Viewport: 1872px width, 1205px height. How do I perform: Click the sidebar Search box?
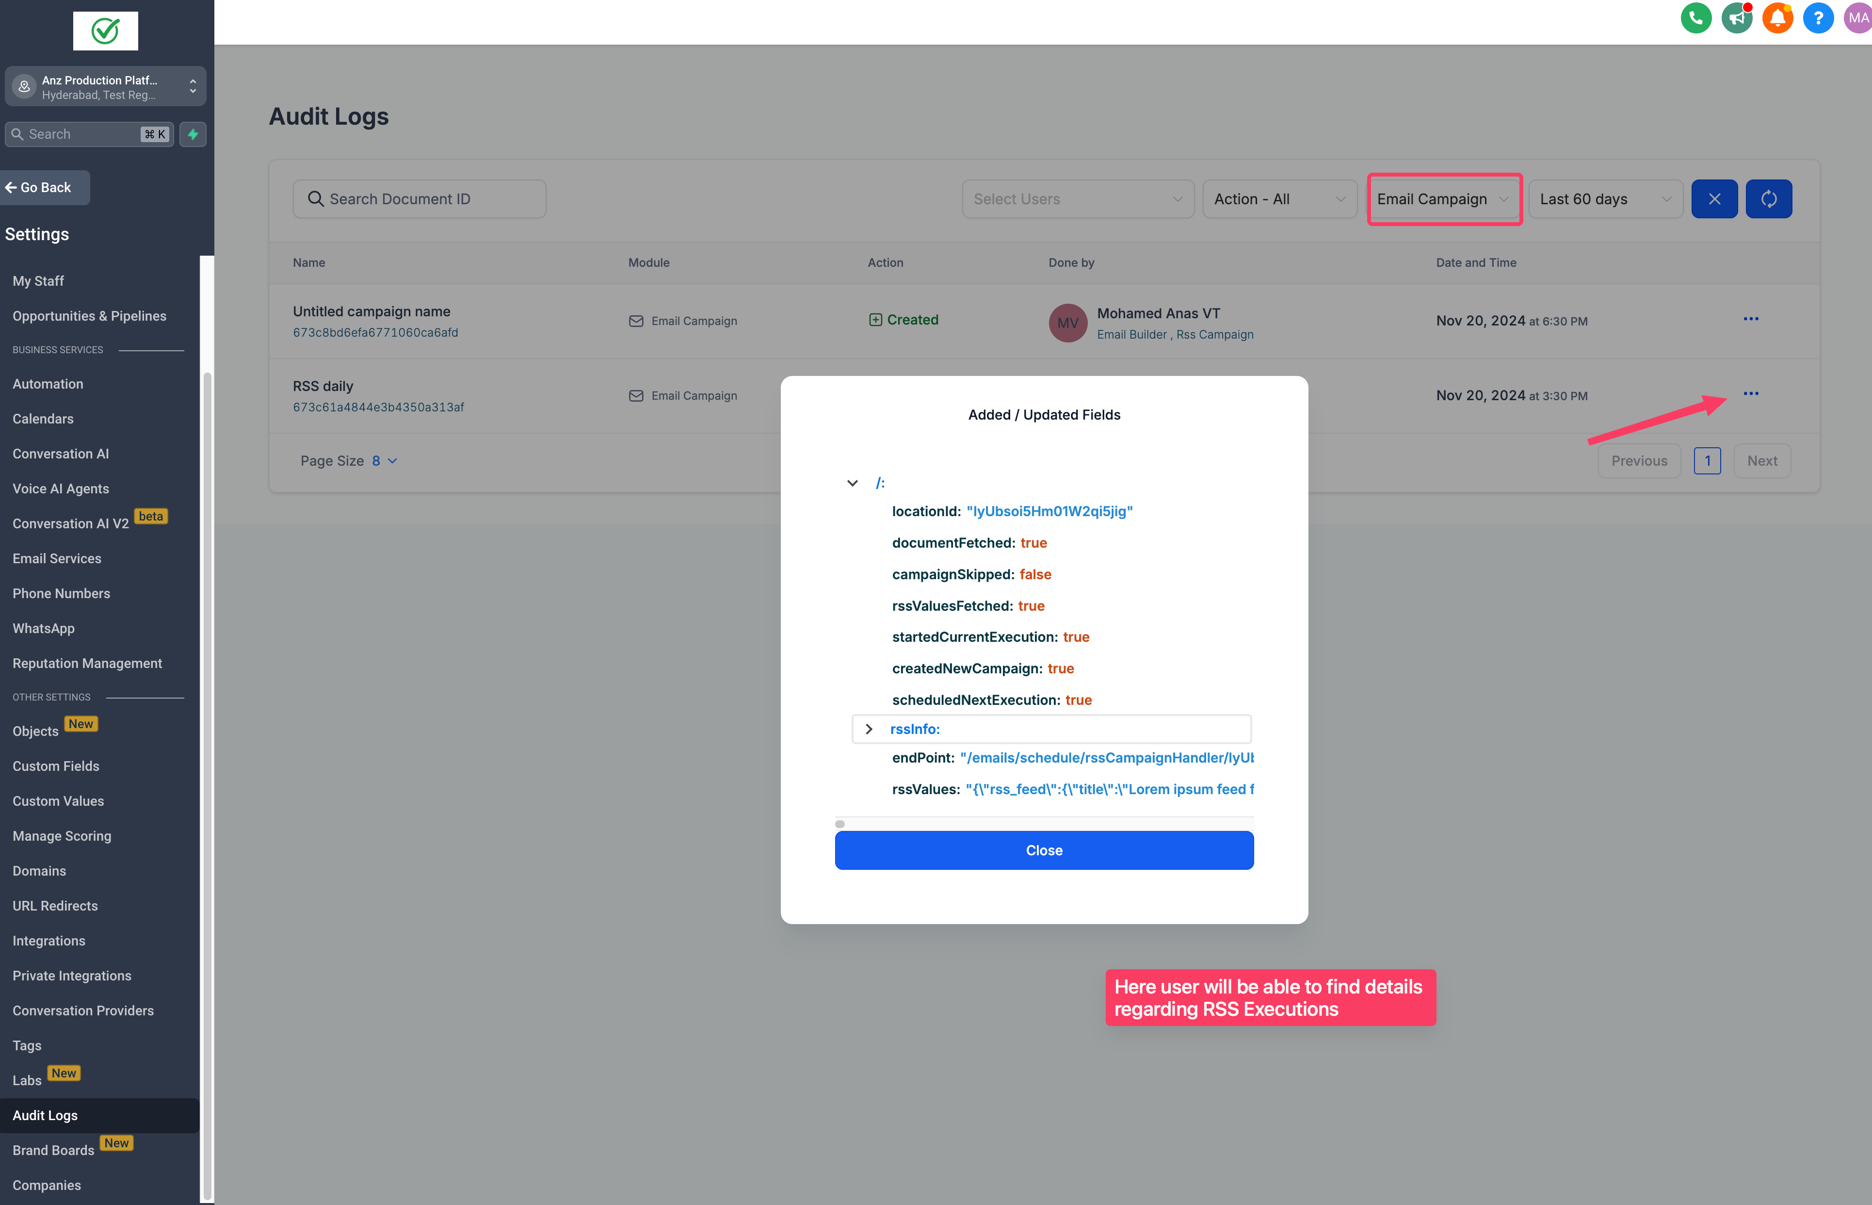coord(89,134)
